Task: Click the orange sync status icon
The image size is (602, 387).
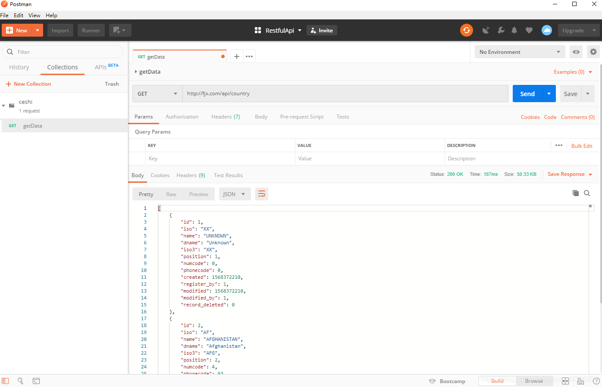Action: point(466,30)
